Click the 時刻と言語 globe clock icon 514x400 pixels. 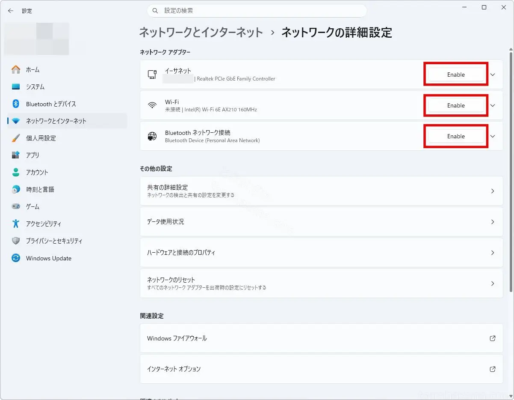(x=16, y=189)
